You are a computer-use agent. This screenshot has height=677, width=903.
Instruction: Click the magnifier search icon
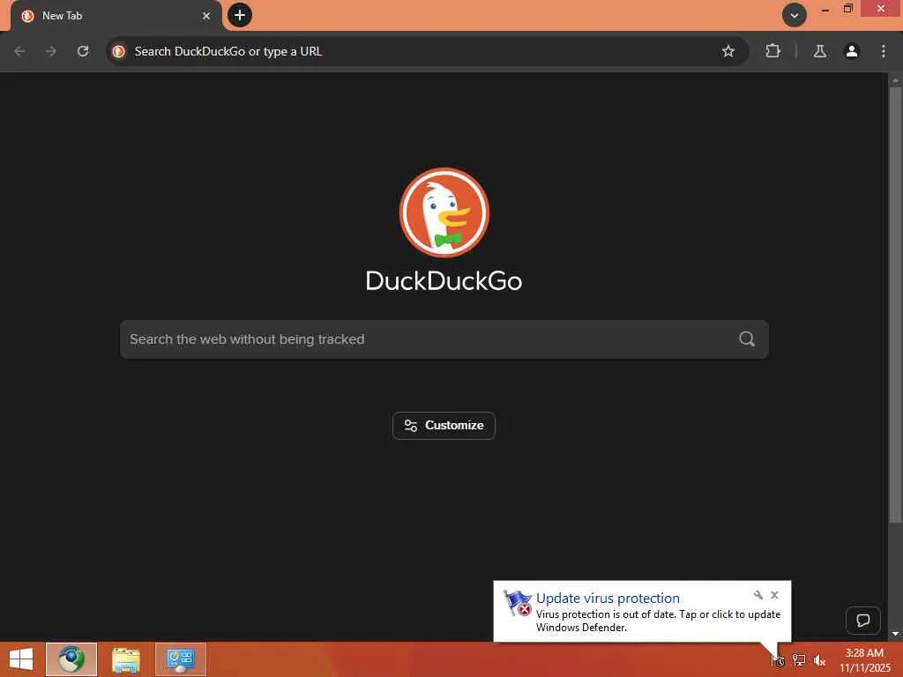click(x=747, y=339)
